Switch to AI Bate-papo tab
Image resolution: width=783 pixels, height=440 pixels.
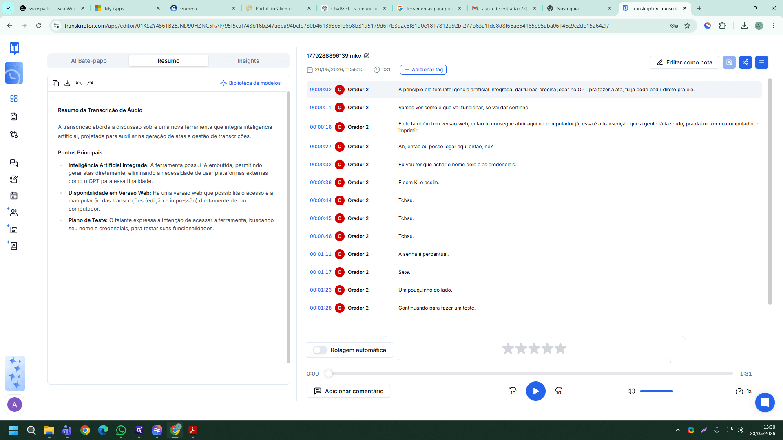point(89,61)
